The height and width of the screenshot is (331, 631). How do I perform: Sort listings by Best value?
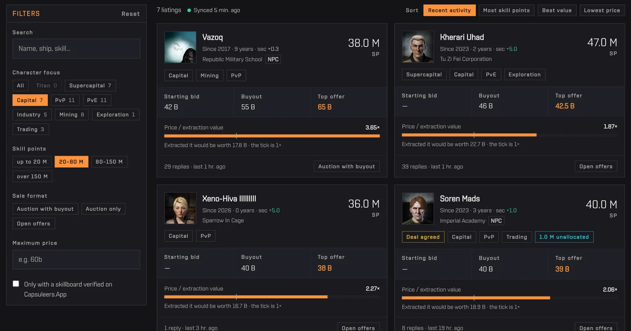point(557,10)
